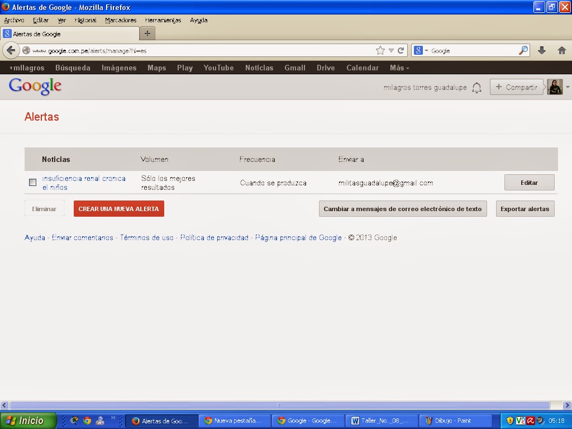Click the Compartir button
Image resolution: width=572 pixels, height=429 pixels.
pyautogui.click(x=517, y=87)
